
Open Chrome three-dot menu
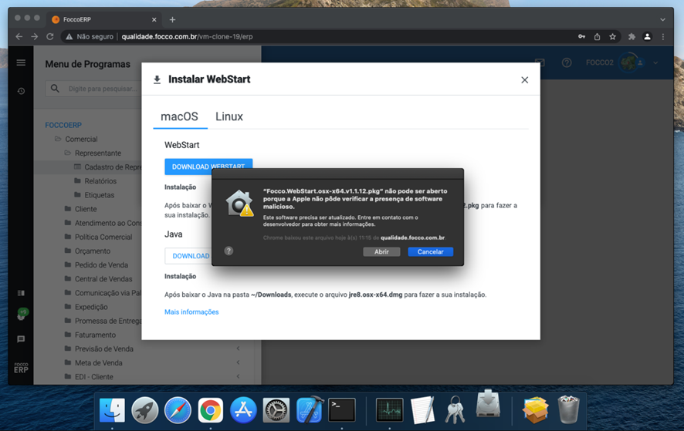663,36
